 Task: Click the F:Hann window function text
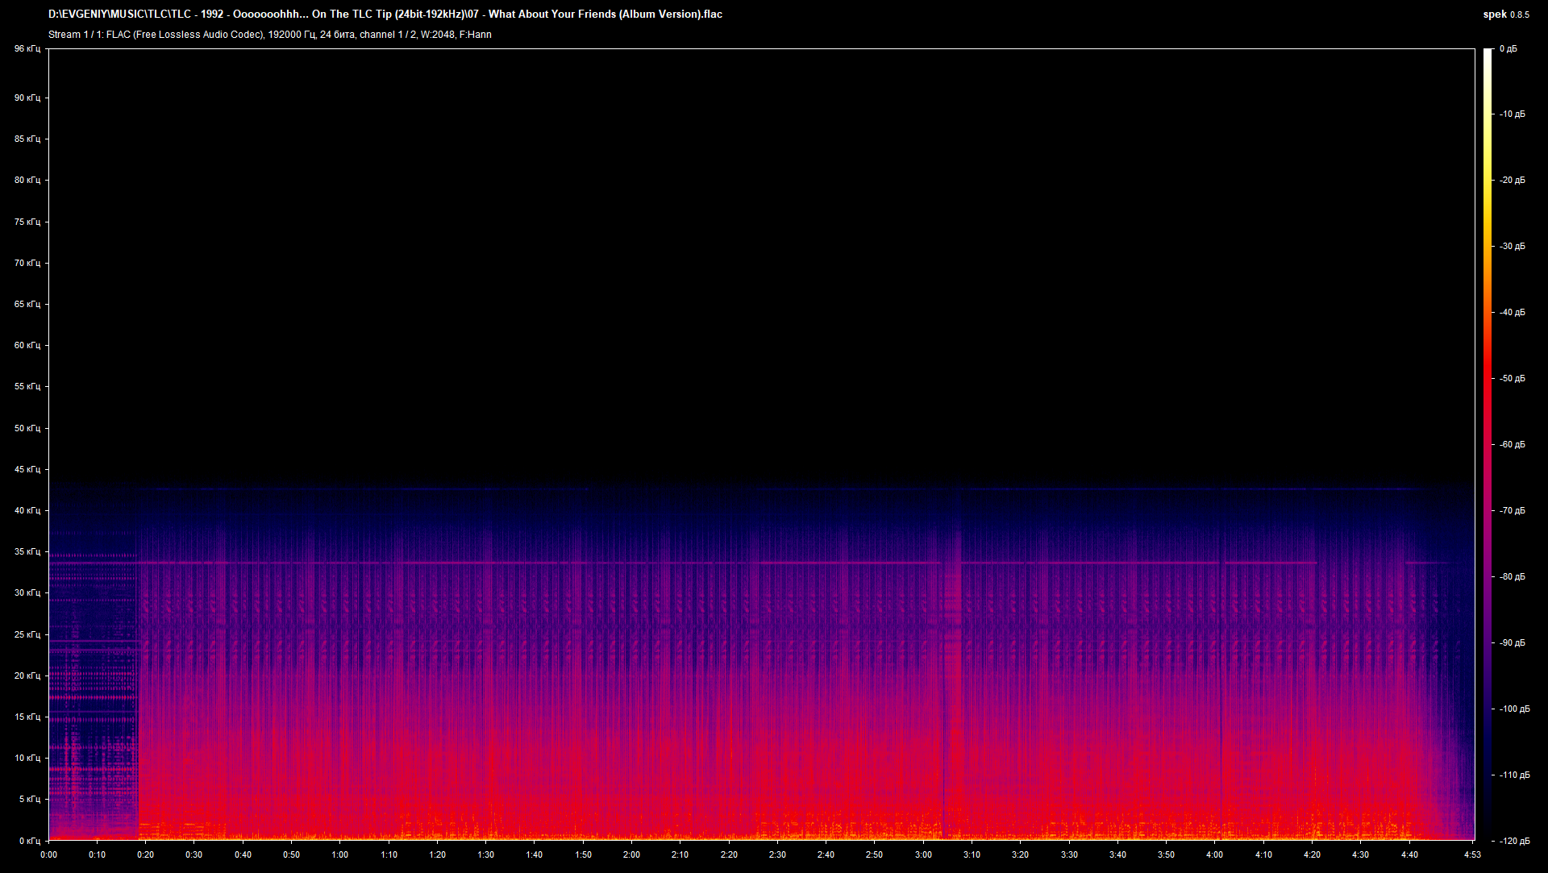click(477, 35)
